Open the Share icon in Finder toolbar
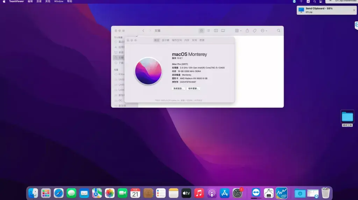The height and width of the screenshot is (200, 358). coord(247,30)
